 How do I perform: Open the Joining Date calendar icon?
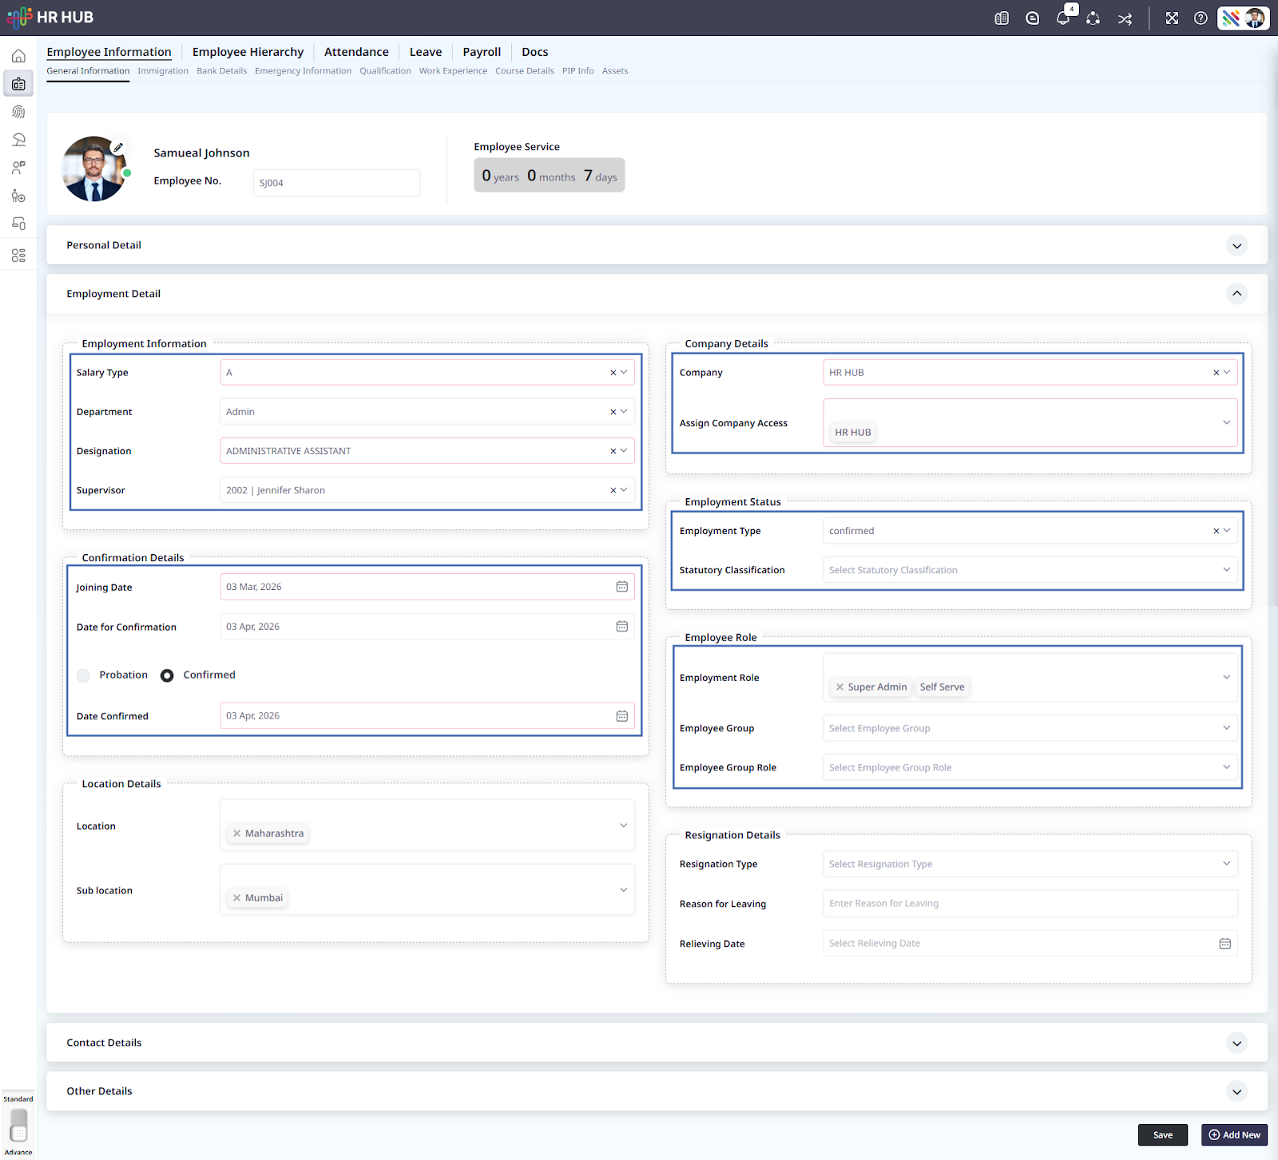(621, 587)
